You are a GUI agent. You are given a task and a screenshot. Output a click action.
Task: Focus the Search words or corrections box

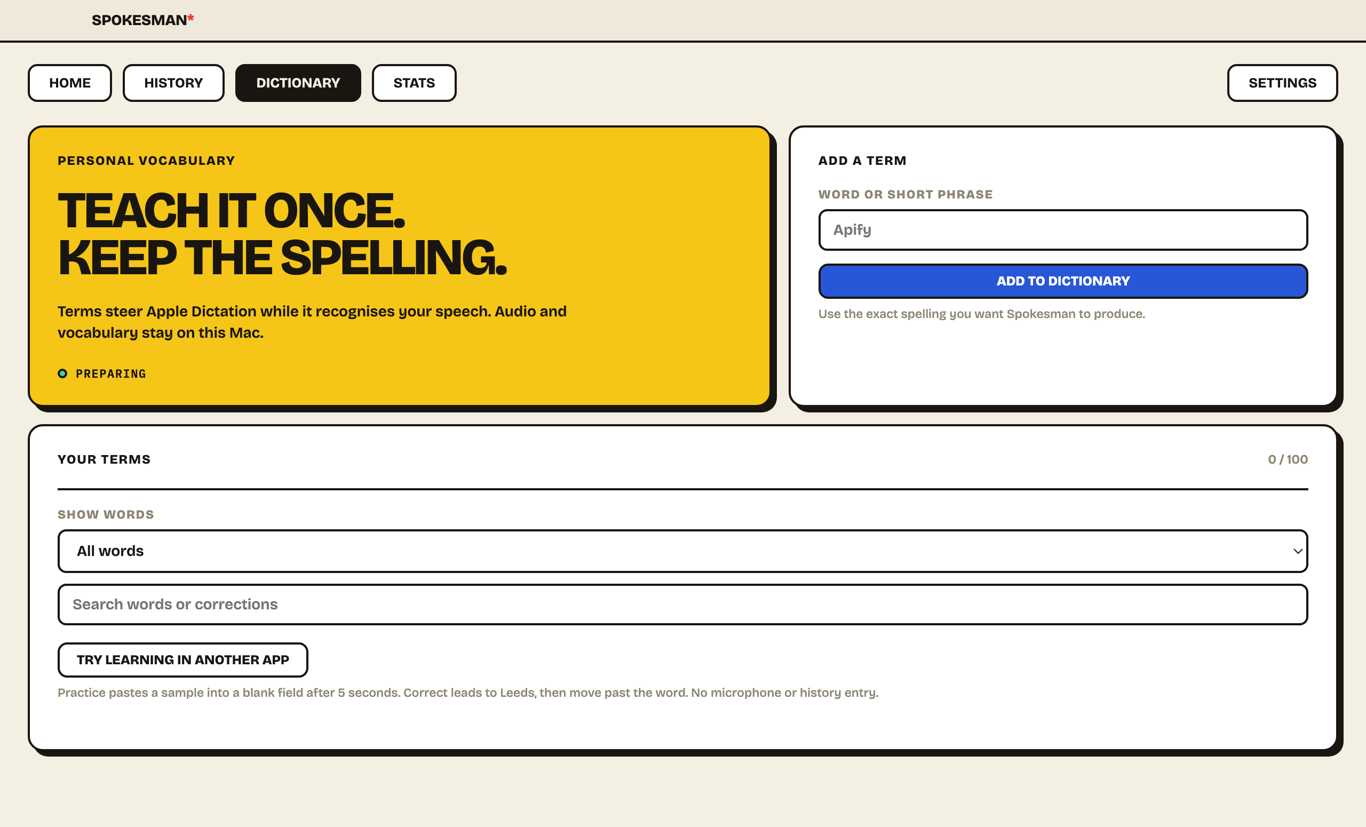682,604
